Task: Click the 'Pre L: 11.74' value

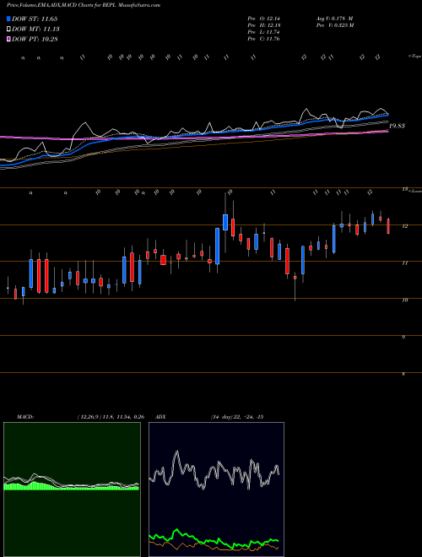Action: (264, 32)
